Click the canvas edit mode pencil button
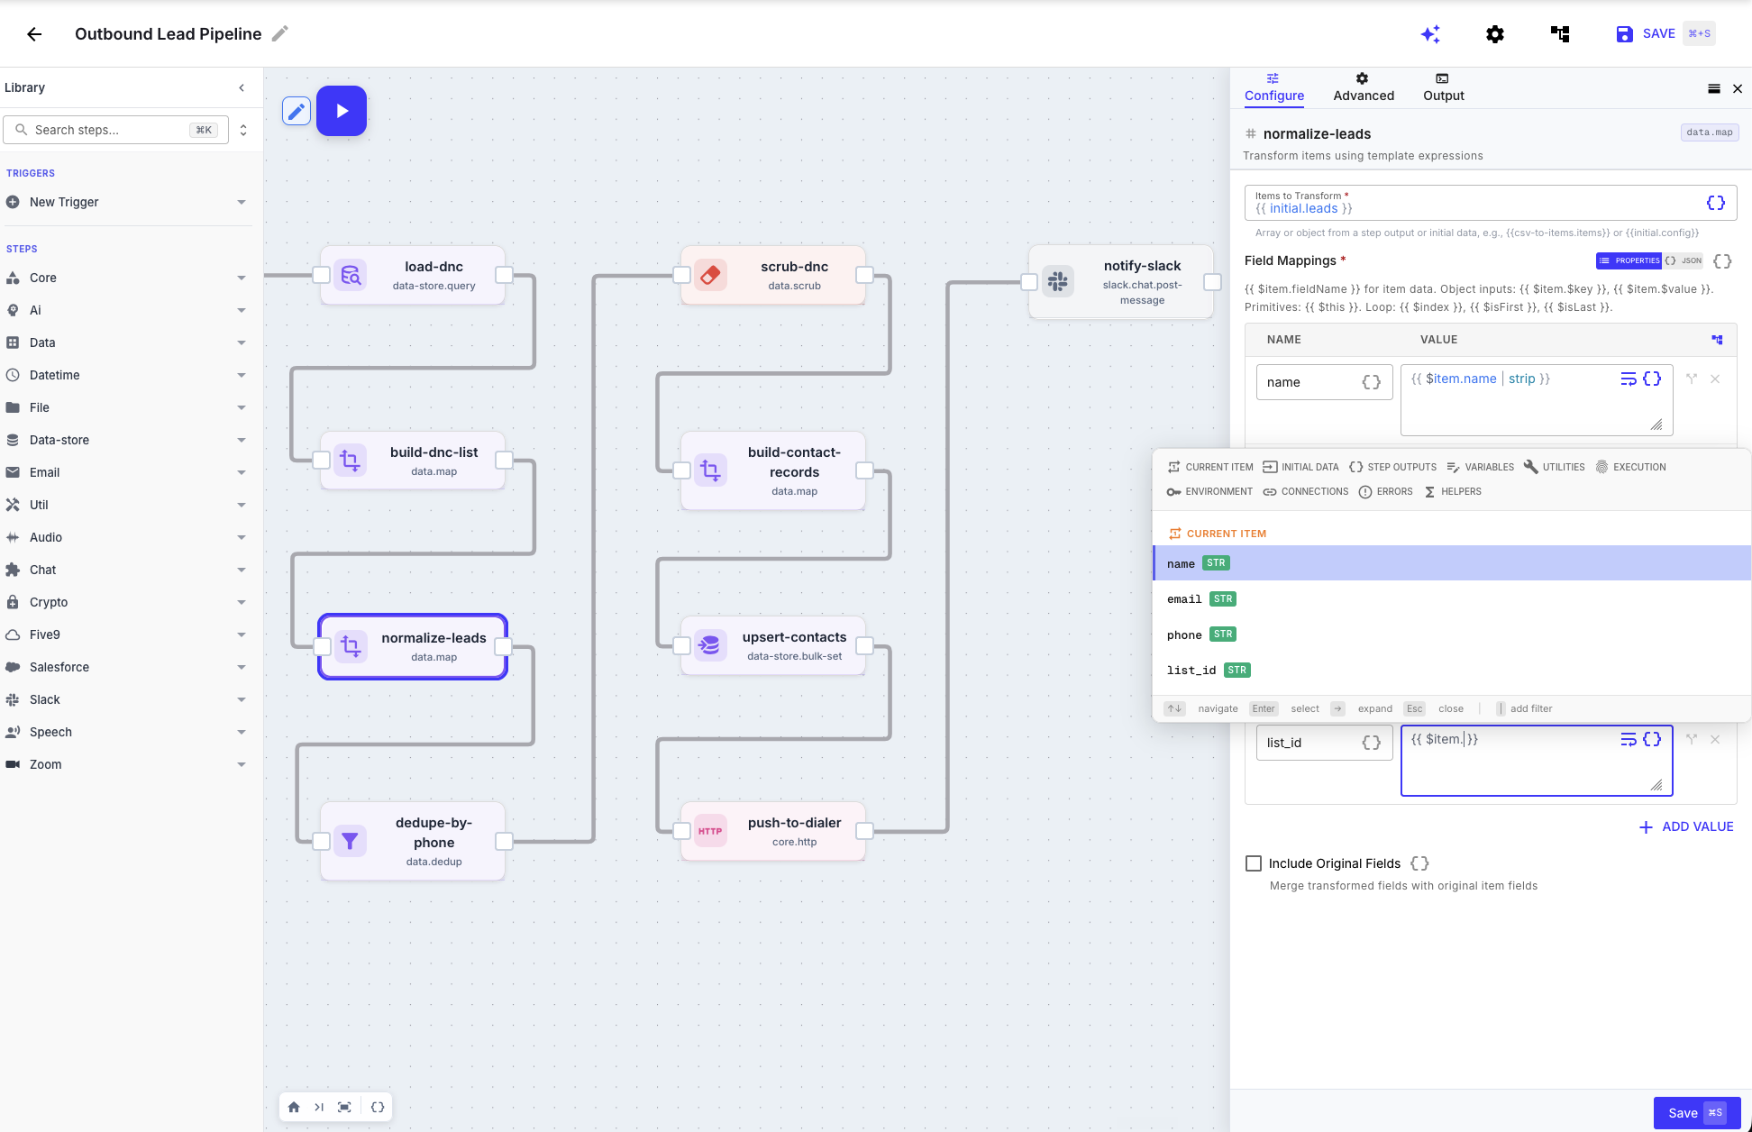 [297, 111]
